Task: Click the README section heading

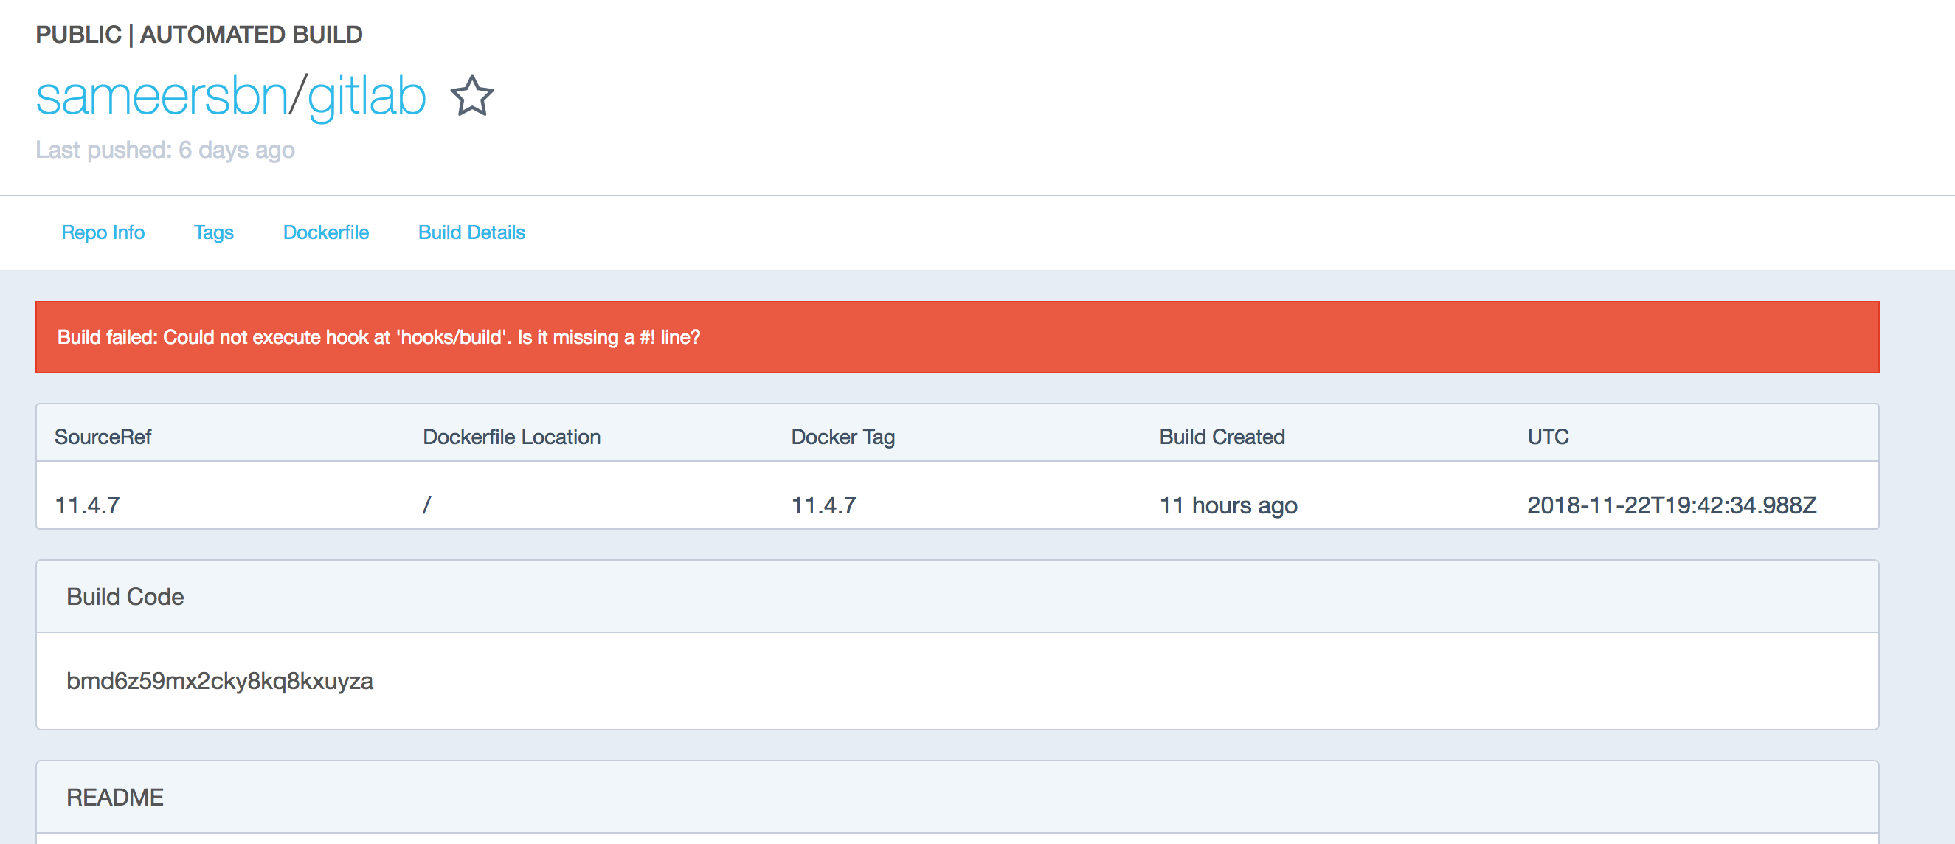Action: pyautogui.click(x=114, y=797)
